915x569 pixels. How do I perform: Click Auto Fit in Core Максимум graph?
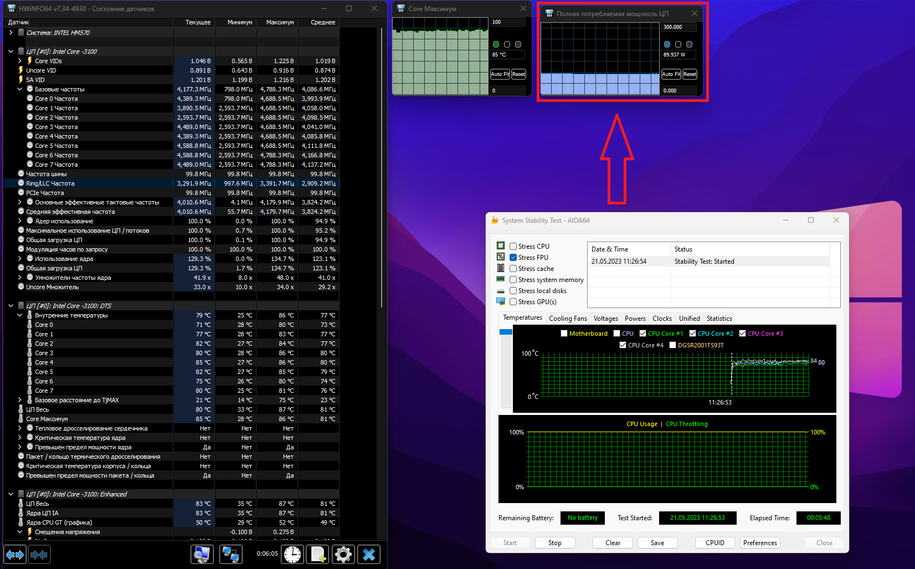click(x=500, y=74)
